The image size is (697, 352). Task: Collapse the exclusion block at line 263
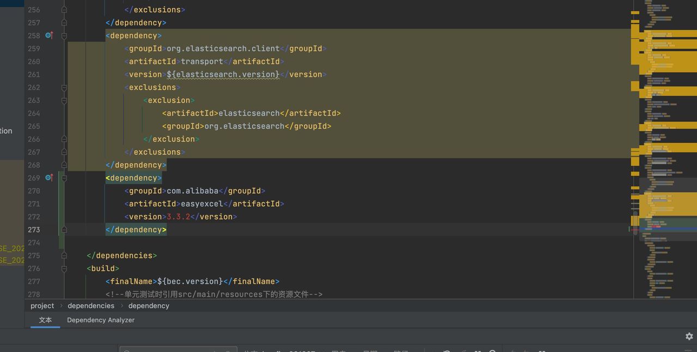tap(64, 100)
